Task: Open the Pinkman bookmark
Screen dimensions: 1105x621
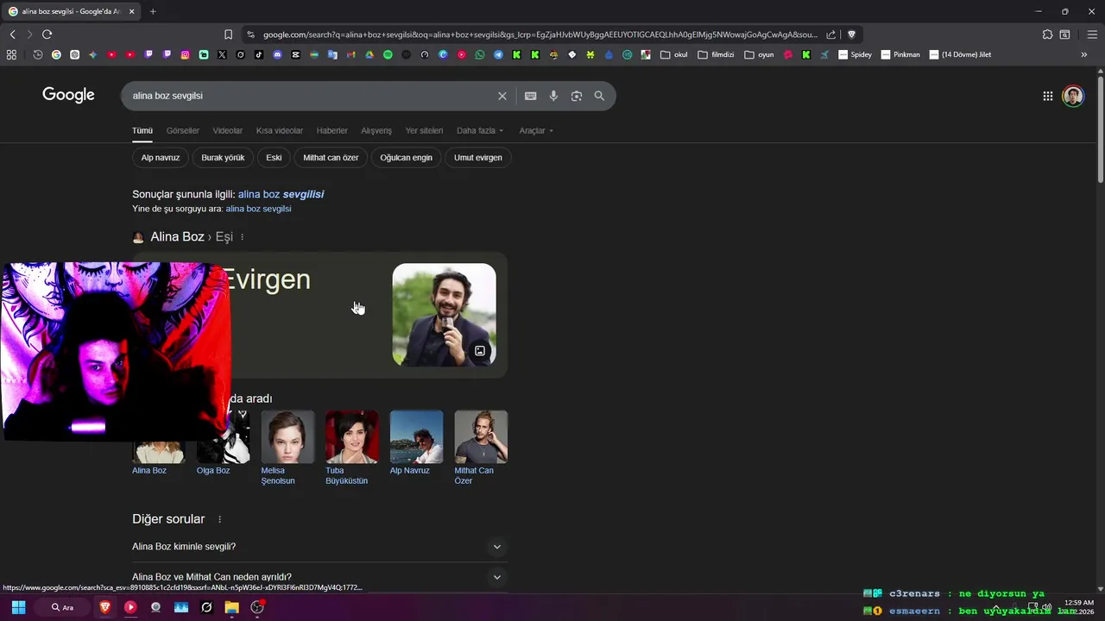Action: (900, 54)
